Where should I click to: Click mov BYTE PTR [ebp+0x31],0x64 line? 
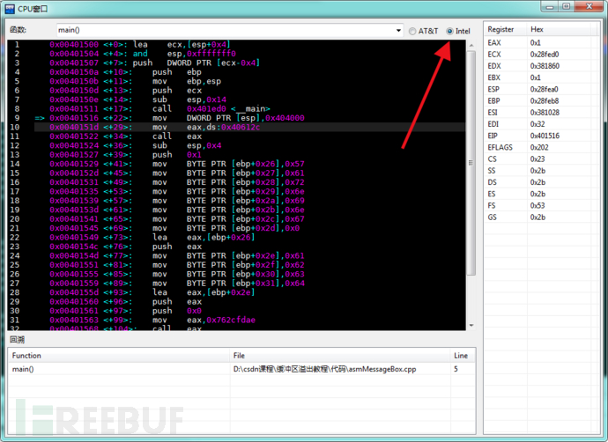[x=250, y=284]
